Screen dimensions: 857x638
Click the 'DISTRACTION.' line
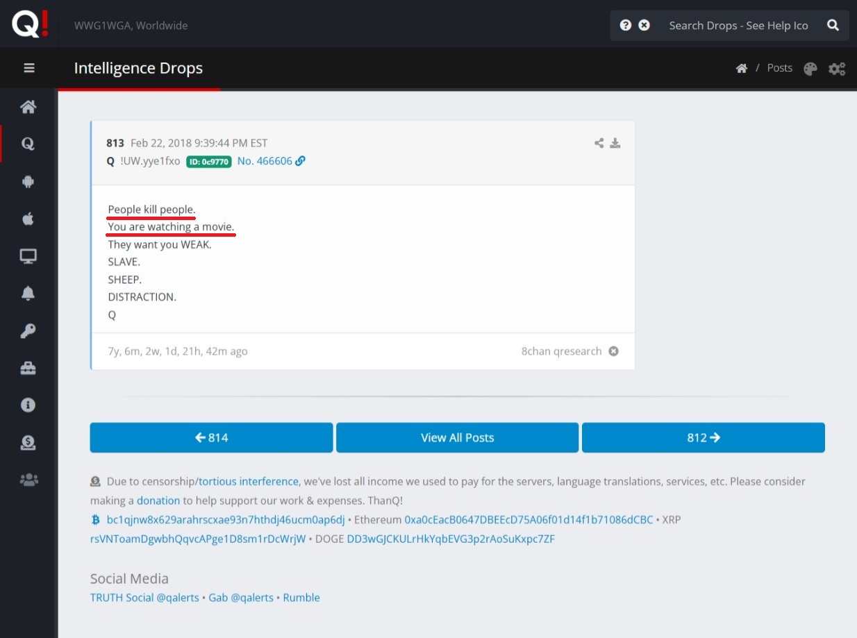142,297
